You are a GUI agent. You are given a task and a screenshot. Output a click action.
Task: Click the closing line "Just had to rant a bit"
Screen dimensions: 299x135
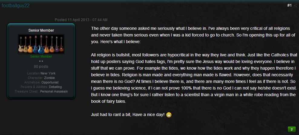(x=127, y=115)
